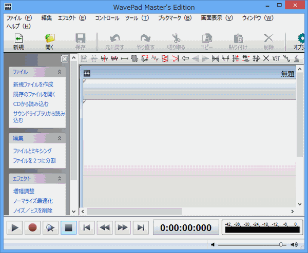Click the Open (開く) folder icon
This screenshot has height=253, width=308.
tap(50, 38)
